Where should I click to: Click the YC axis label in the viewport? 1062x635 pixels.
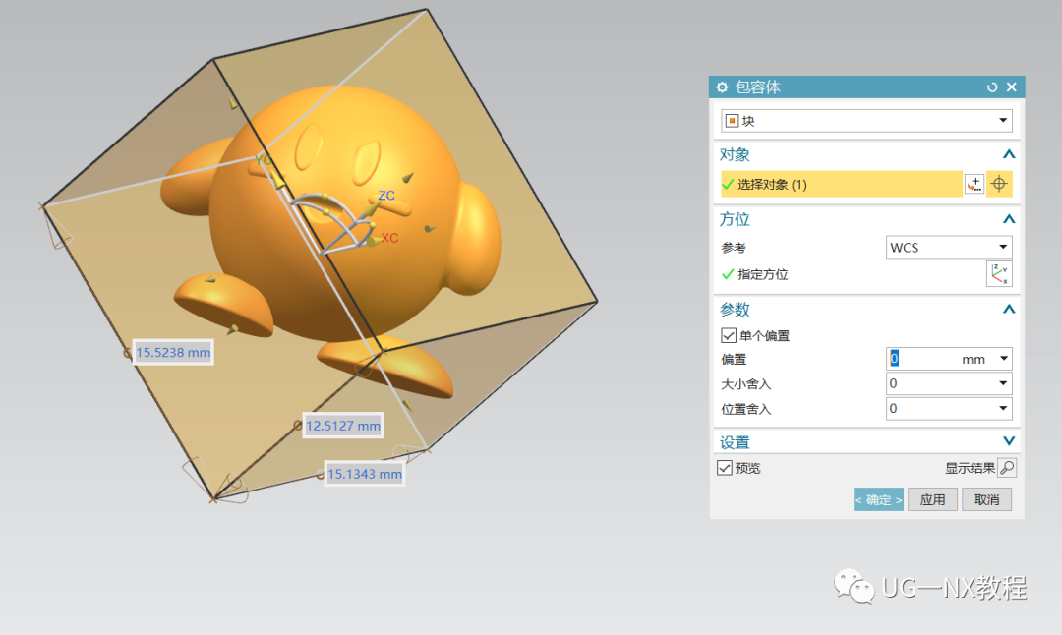[x=263, y=160]
